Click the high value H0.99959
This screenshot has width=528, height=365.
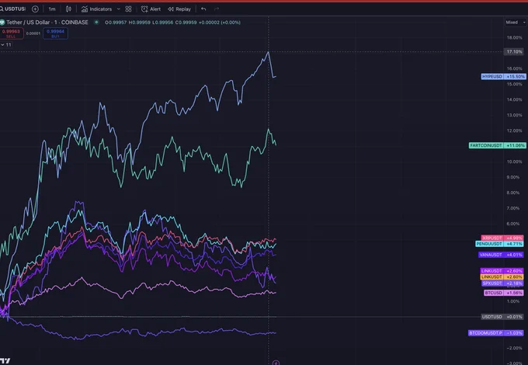(x=140, y=23)
